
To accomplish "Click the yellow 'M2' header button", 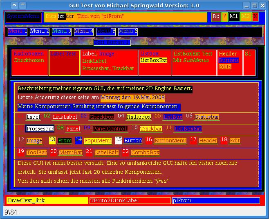I will tap(245, 17).
